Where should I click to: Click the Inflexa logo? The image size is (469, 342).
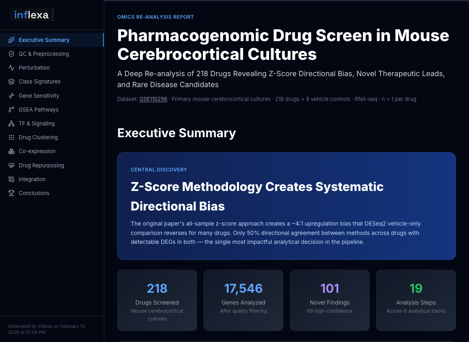point(31,15)
